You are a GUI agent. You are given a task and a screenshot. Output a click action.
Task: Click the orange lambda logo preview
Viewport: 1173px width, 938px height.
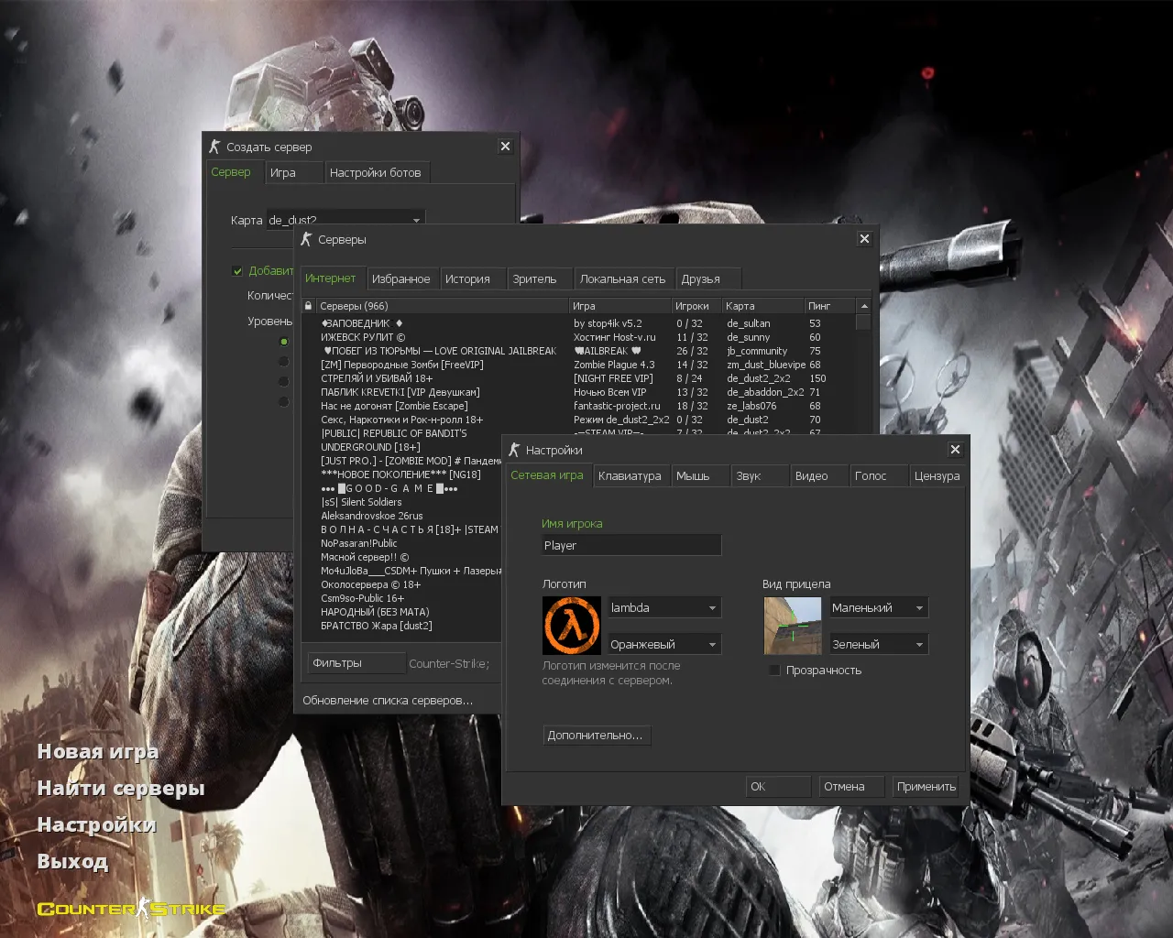571,626
